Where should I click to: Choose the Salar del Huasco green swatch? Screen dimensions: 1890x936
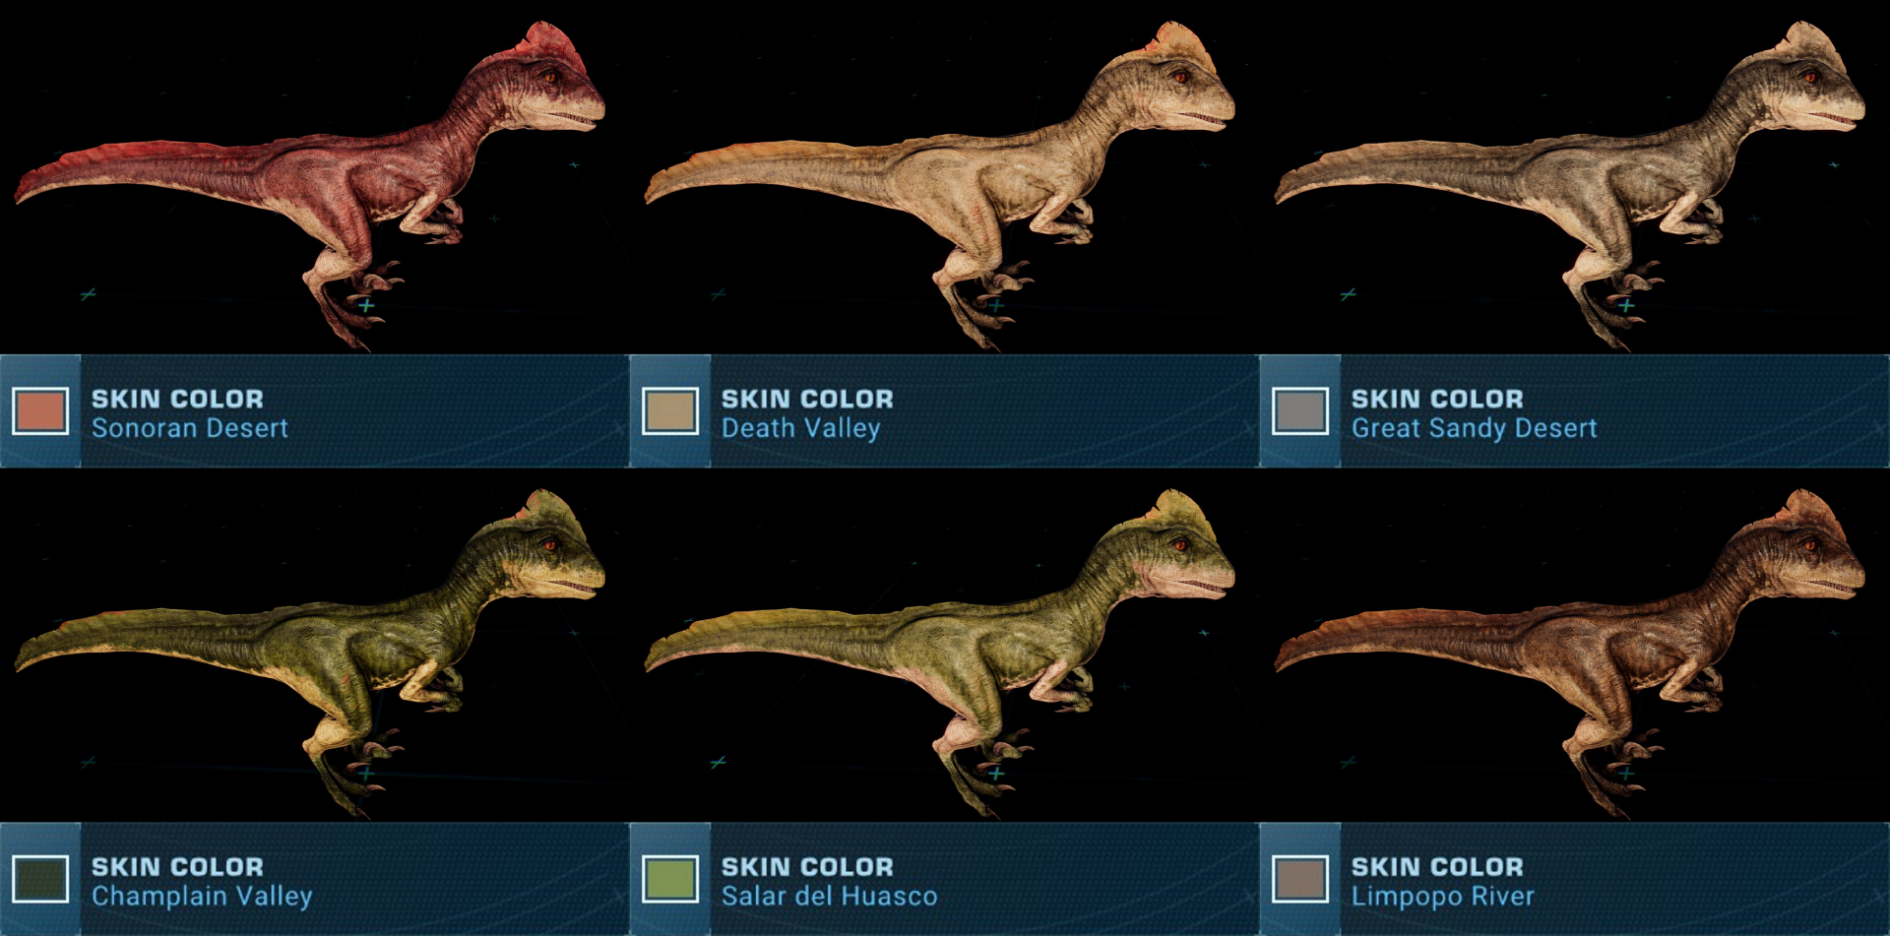click(x=670, y=879)
